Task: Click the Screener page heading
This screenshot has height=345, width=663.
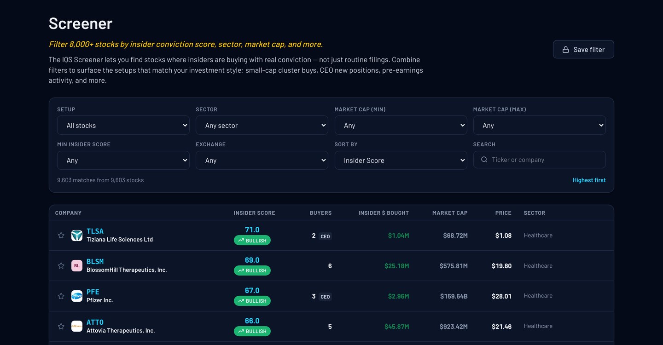Action: point(81,23)
